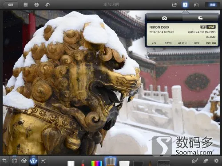The width and height of the screenshot is (222, 166).
Task: Select the Exposure tool
Action: (14, 161)
